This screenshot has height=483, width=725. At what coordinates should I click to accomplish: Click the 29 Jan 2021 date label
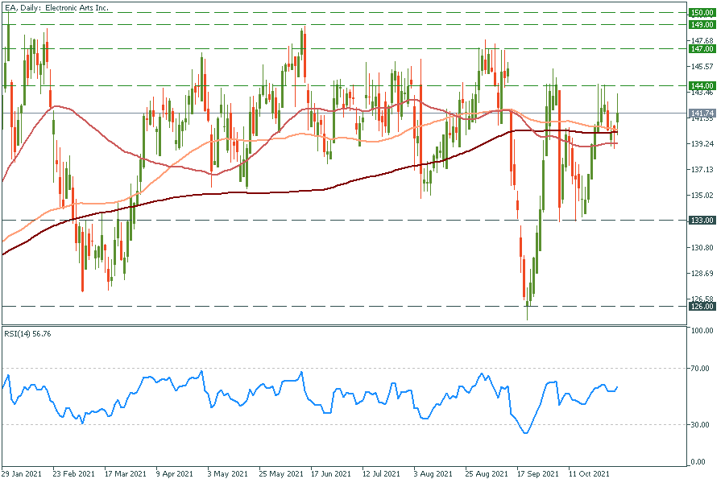pos(22,474)
